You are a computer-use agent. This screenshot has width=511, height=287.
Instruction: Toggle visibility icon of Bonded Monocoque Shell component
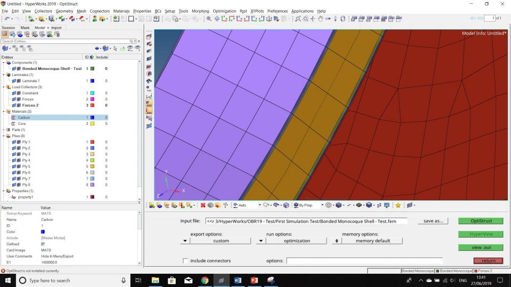click(14, 69)
